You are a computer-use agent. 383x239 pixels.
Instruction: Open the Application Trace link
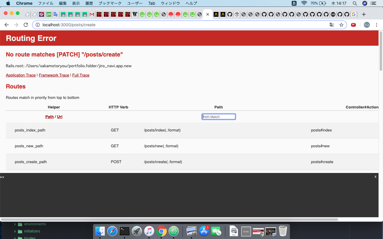coord(21,75)
